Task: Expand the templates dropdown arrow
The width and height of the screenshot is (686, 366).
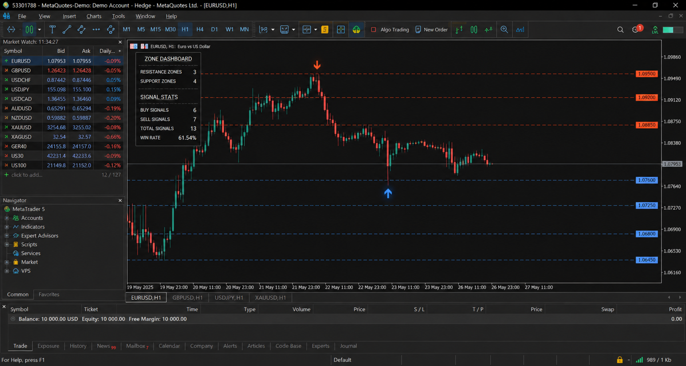Action: tap(294, 30)
